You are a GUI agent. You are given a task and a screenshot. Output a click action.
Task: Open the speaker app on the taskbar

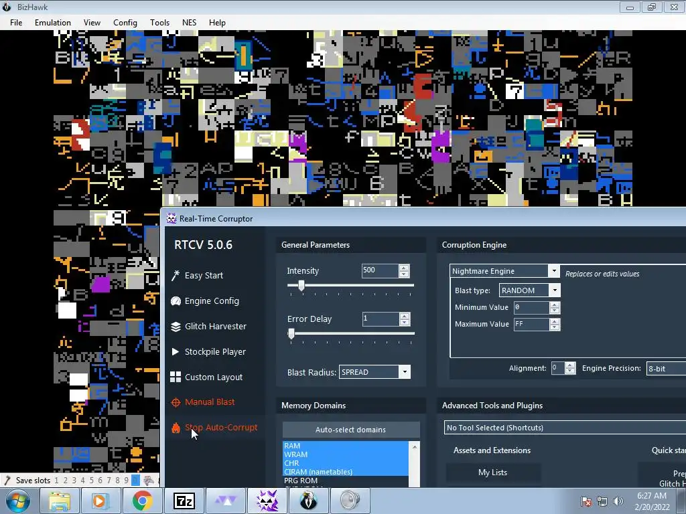(350, 501)
